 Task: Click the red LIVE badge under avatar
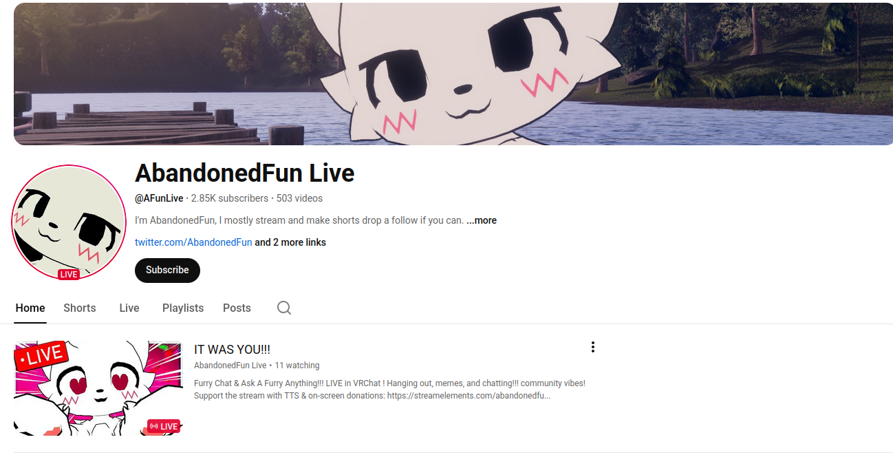click(x=68, y=275)
